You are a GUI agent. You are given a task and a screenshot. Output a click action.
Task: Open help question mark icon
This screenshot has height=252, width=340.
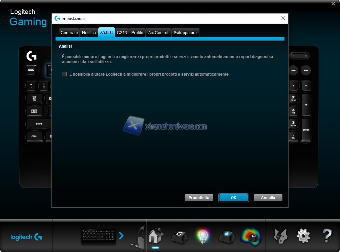tap(327, 235)
